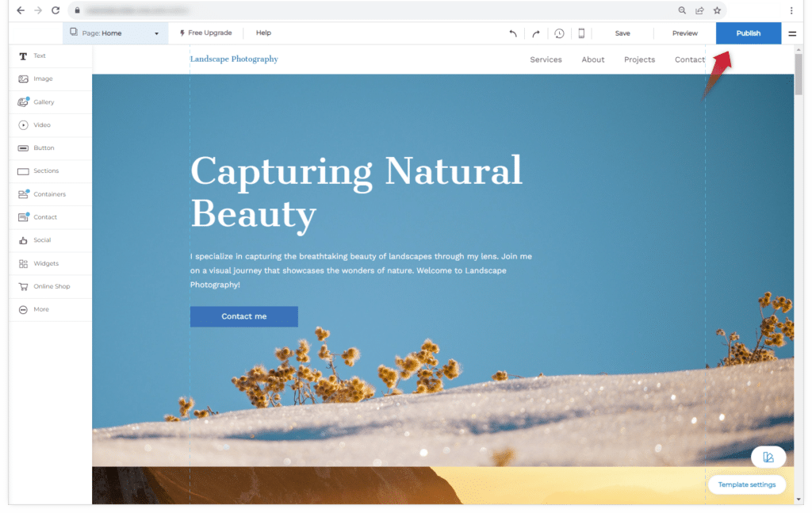The width and height of the screenshot is (812, 513).
Task: Open the floating design palette icon
Action: (768, 457)
